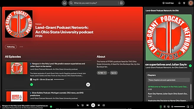194x109 pixels.
Task: Click green check on Hangout episode row
Action: click(32, 84)
